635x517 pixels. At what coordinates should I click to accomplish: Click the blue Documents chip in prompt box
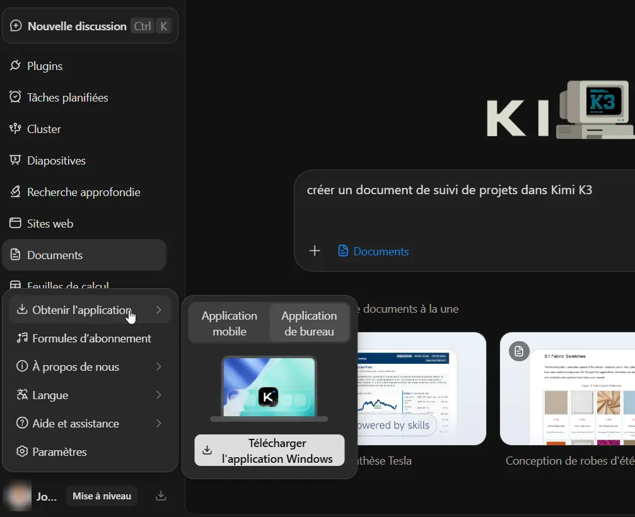[373, 251]
